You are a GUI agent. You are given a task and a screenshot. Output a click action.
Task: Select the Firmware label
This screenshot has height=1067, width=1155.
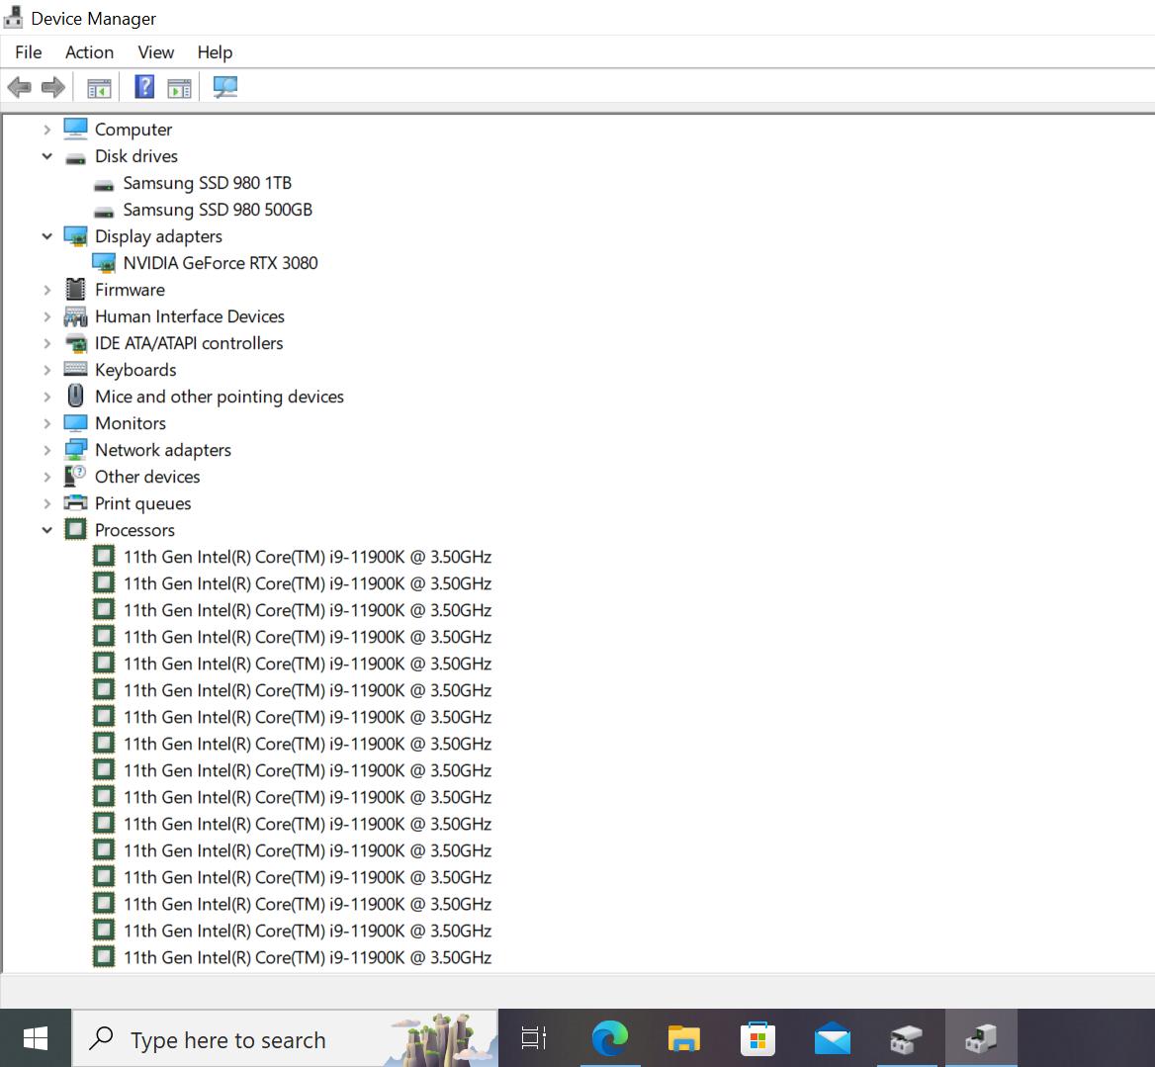(130, 290)
